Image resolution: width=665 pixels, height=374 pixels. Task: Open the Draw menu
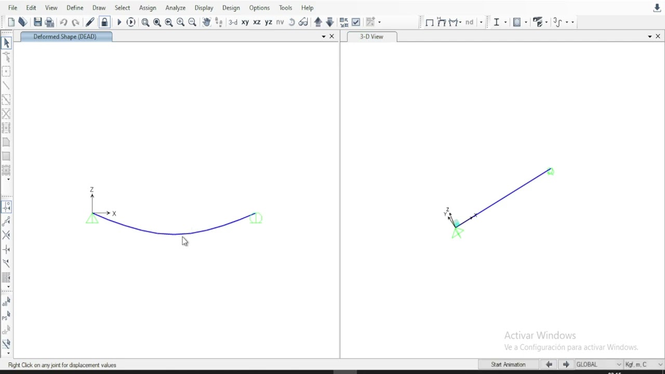tap(99, 8)
